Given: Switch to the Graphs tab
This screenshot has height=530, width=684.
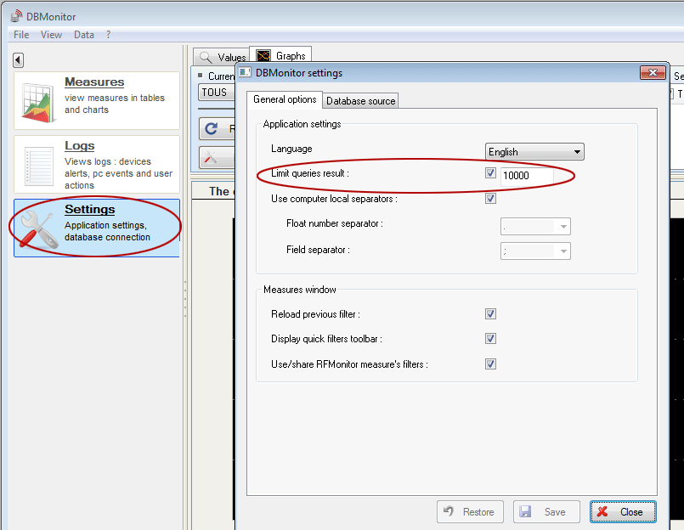Looking at the screenshot, I should pyautogui.click(x=280, y=55).
